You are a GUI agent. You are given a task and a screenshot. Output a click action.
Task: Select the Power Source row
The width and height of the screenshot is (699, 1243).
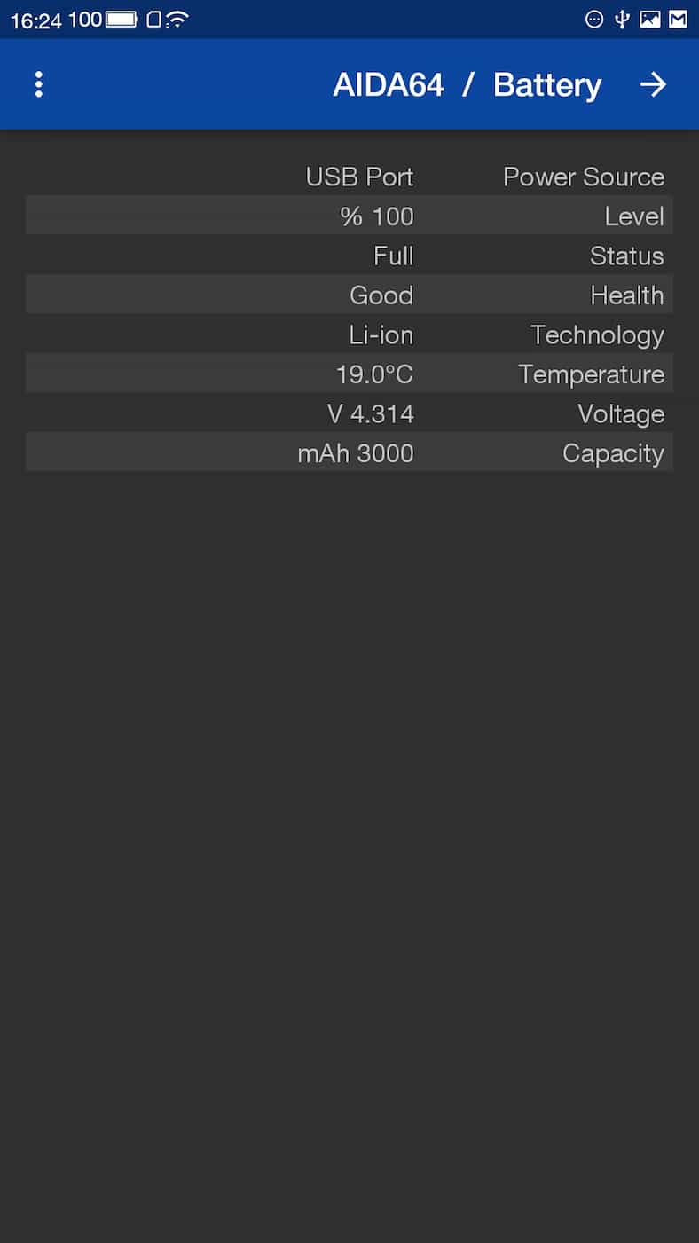click(x=349, y=177)
